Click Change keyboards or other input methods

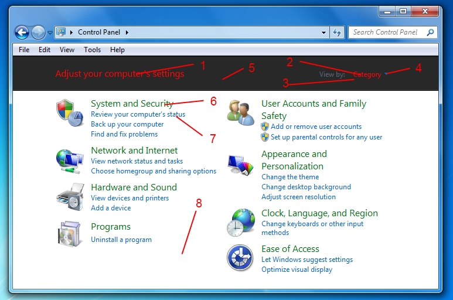tap(312, 228)
